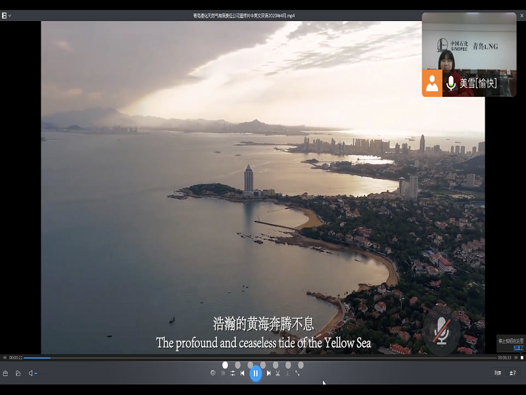The width and height of the screenshot is (526, 395).
Task: Click the equalizer adjustment sliders icon
Action: [233, 373]
